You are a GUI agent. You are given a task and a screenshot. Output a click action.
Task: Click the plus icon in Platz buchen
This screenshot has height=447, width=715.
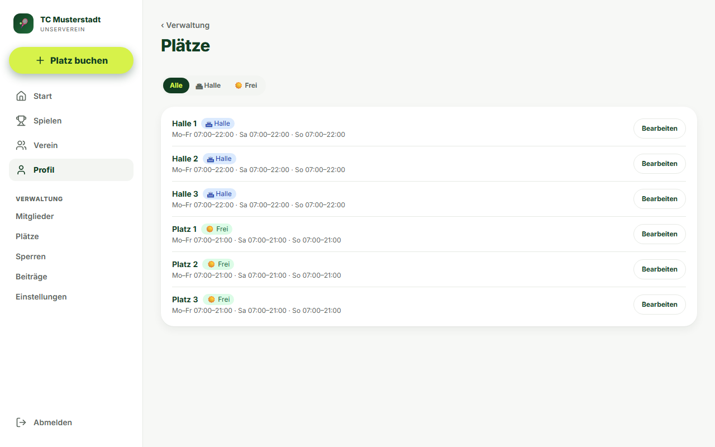pos(40,60)
